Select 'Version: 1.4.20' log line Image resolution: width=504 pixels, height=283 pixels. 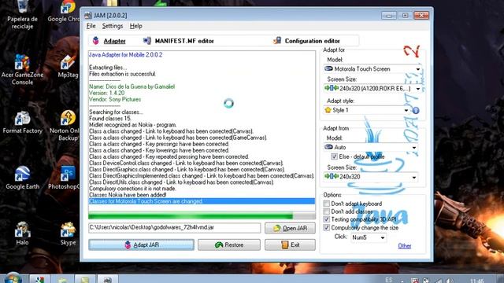pos(107,93)
